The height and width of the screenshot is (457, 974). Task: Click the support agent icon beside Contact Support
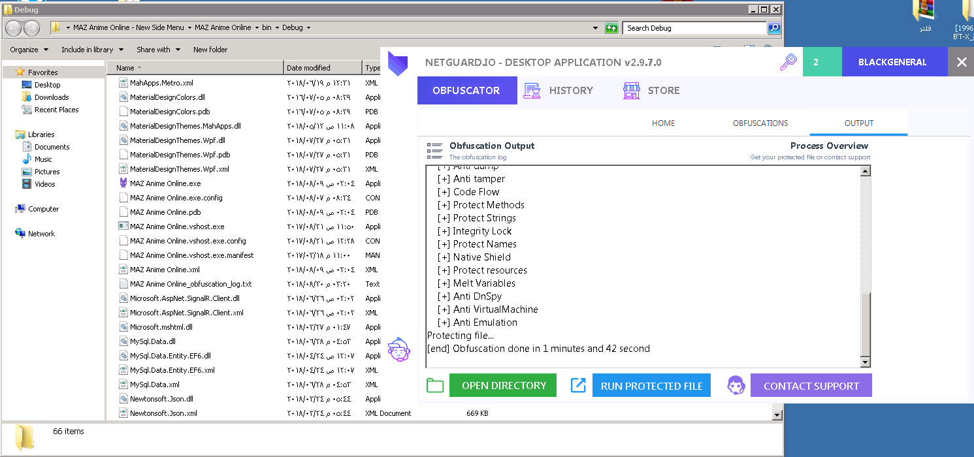(x=736, y=386)
